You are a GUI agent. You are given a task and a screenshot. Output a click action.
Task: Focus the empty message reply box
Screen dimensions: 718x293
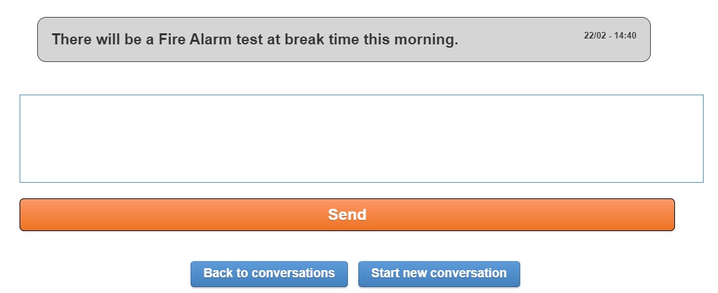[x=361, y=138]
